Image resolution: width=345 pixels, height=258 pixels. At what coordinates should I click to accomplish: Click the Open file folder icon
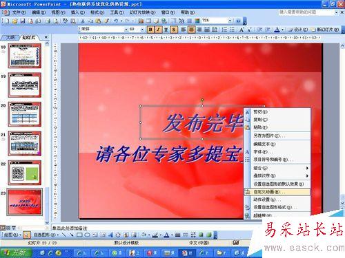coord(15,21)
